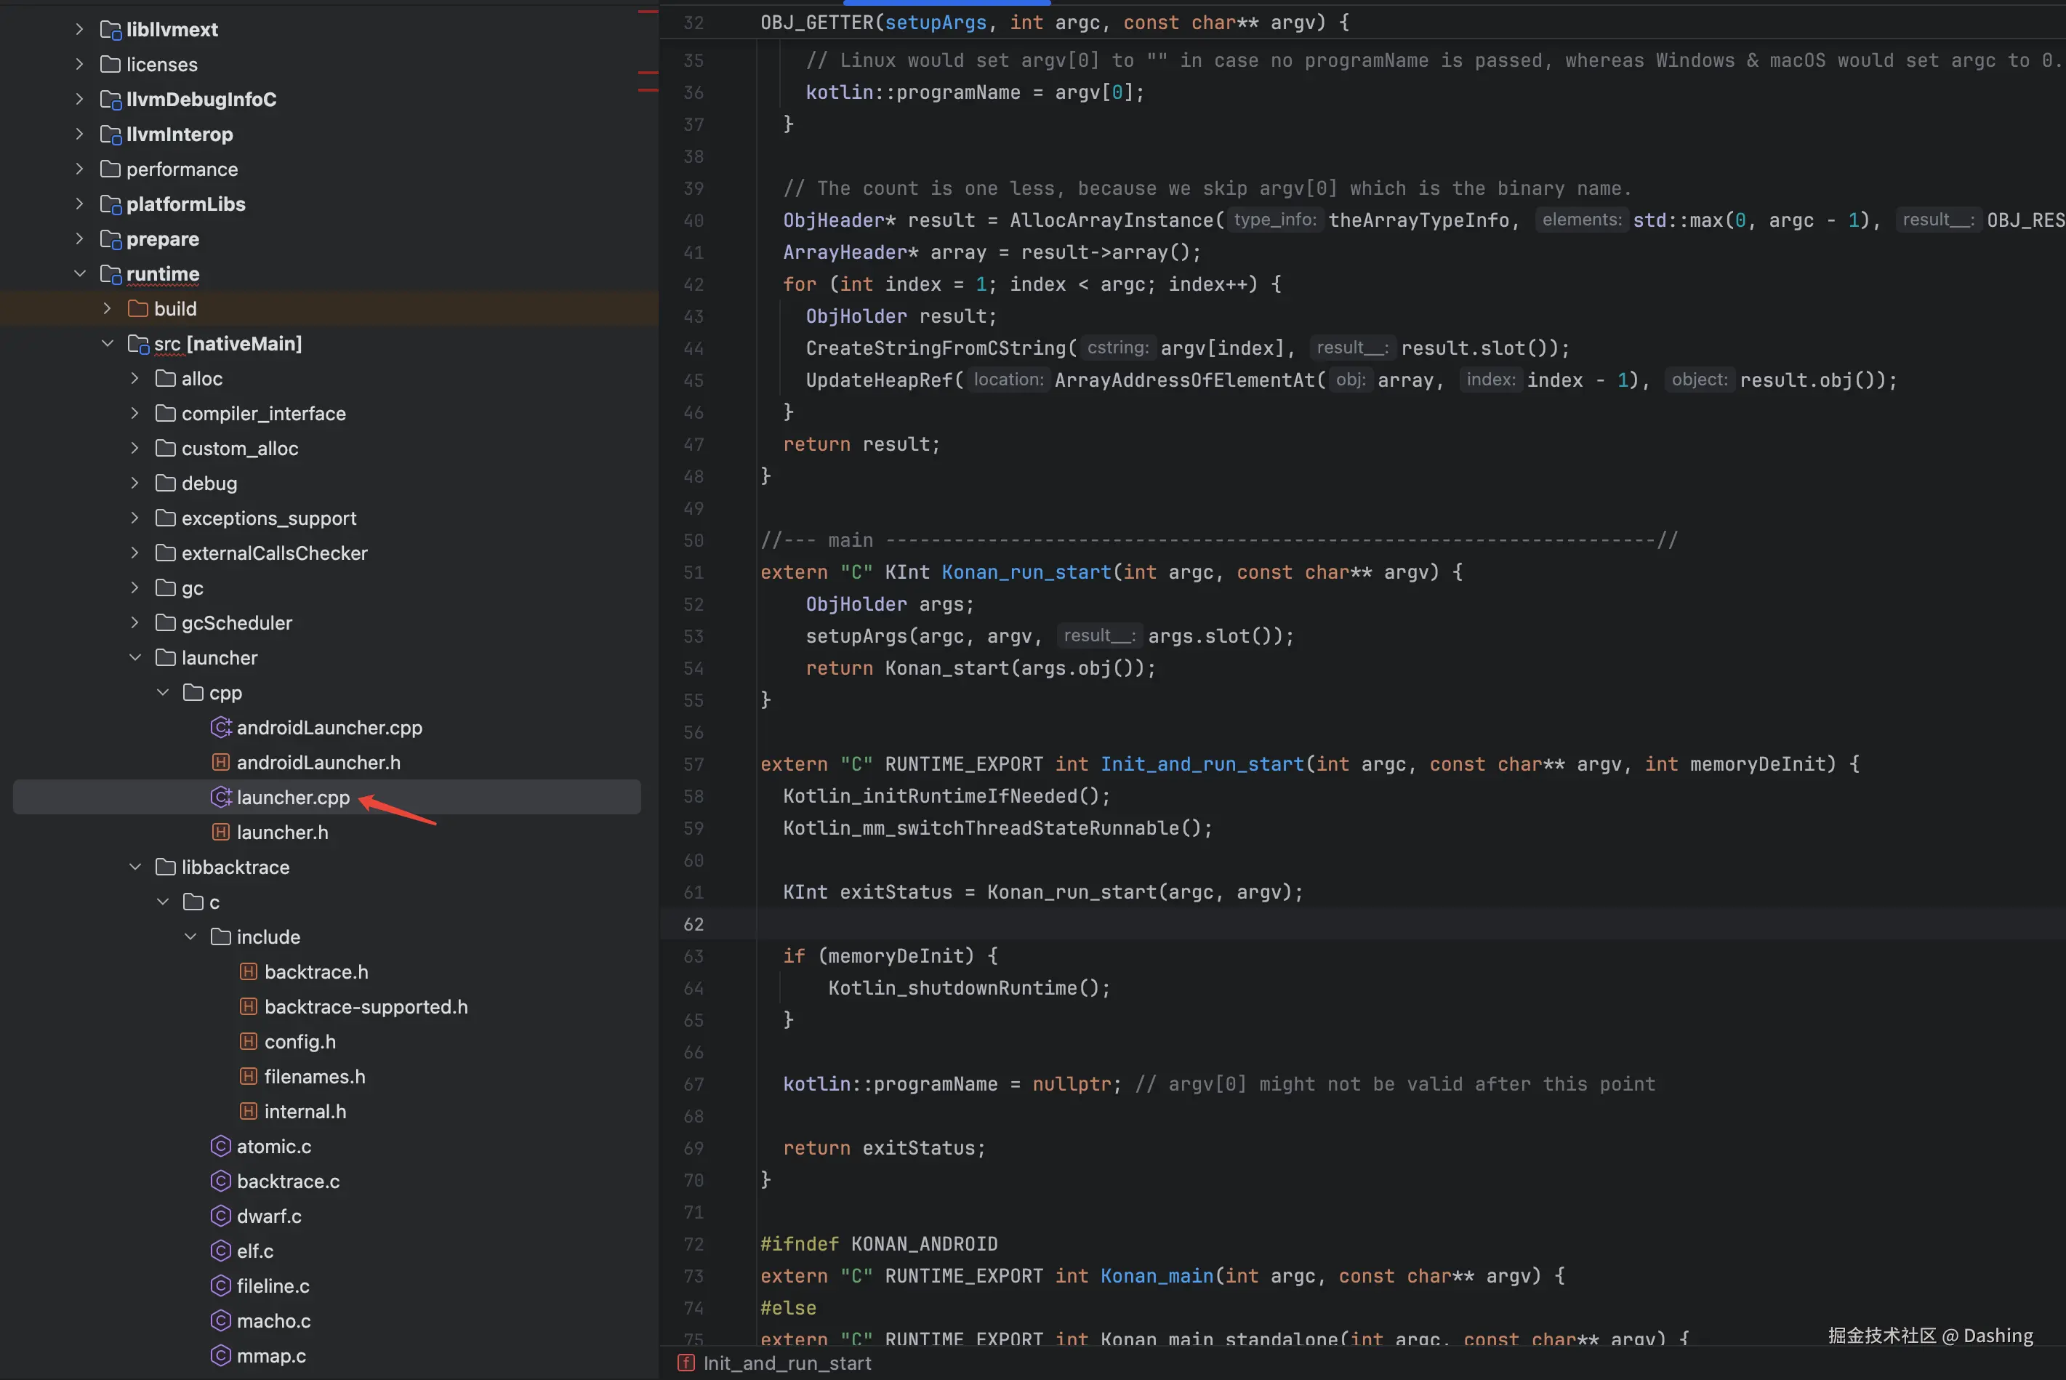Viewport: 2066px width, 1380px height.
Task: Click the atomic.c C file icon
Action: coord(221,1146)
